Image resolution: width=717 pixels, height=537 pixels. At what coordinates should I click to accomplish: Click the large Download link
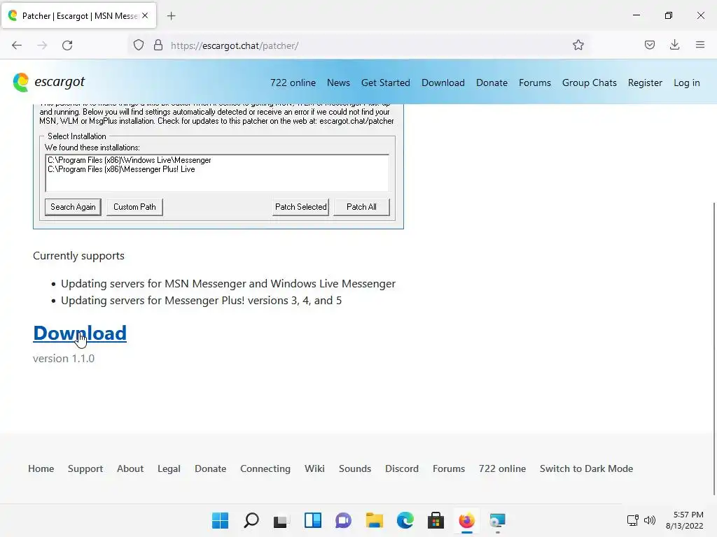pos(80,333)
